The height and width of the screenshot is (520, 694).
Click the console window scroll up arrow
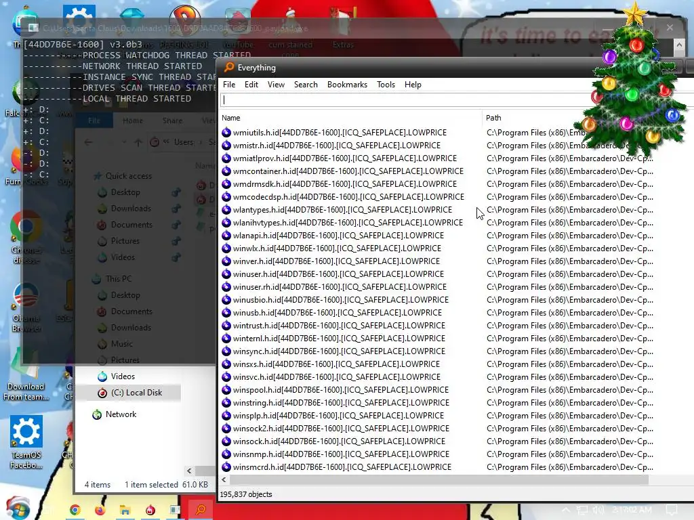point(679,45)
